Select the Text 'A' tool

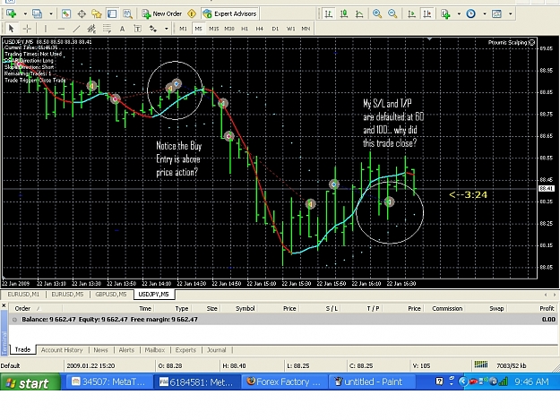122,28
